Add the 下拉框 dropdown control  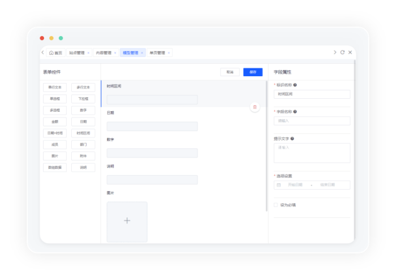click(83, 99)
